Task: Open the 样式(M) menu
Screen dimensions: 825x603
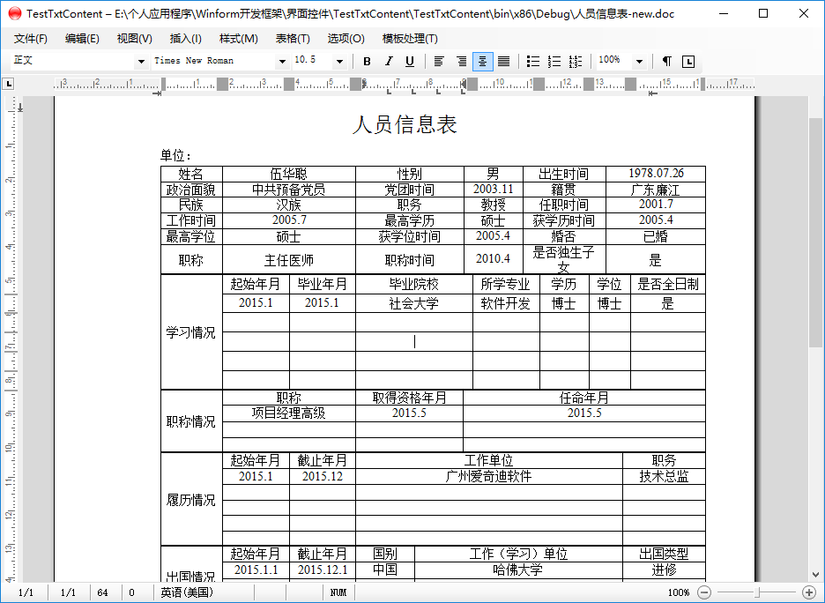Action: pos(238,39)
